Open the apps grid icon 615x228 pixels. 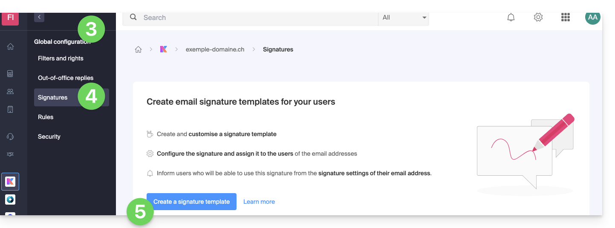click(566, 17)
